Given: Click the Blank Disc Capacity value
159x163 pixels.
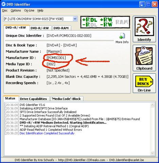Looking at the screenshot, I should (87, 77).
